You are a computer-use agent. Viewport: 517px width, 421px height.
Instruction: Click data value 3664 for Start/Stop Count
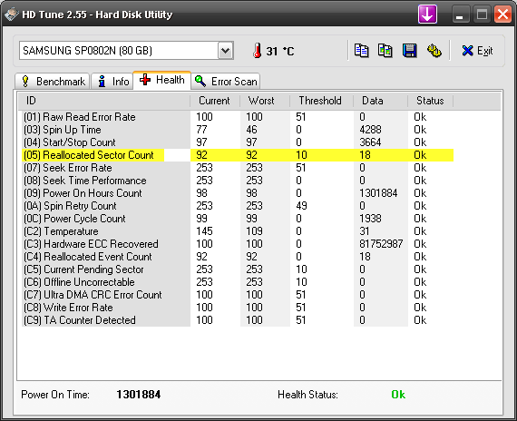point(370,142)
